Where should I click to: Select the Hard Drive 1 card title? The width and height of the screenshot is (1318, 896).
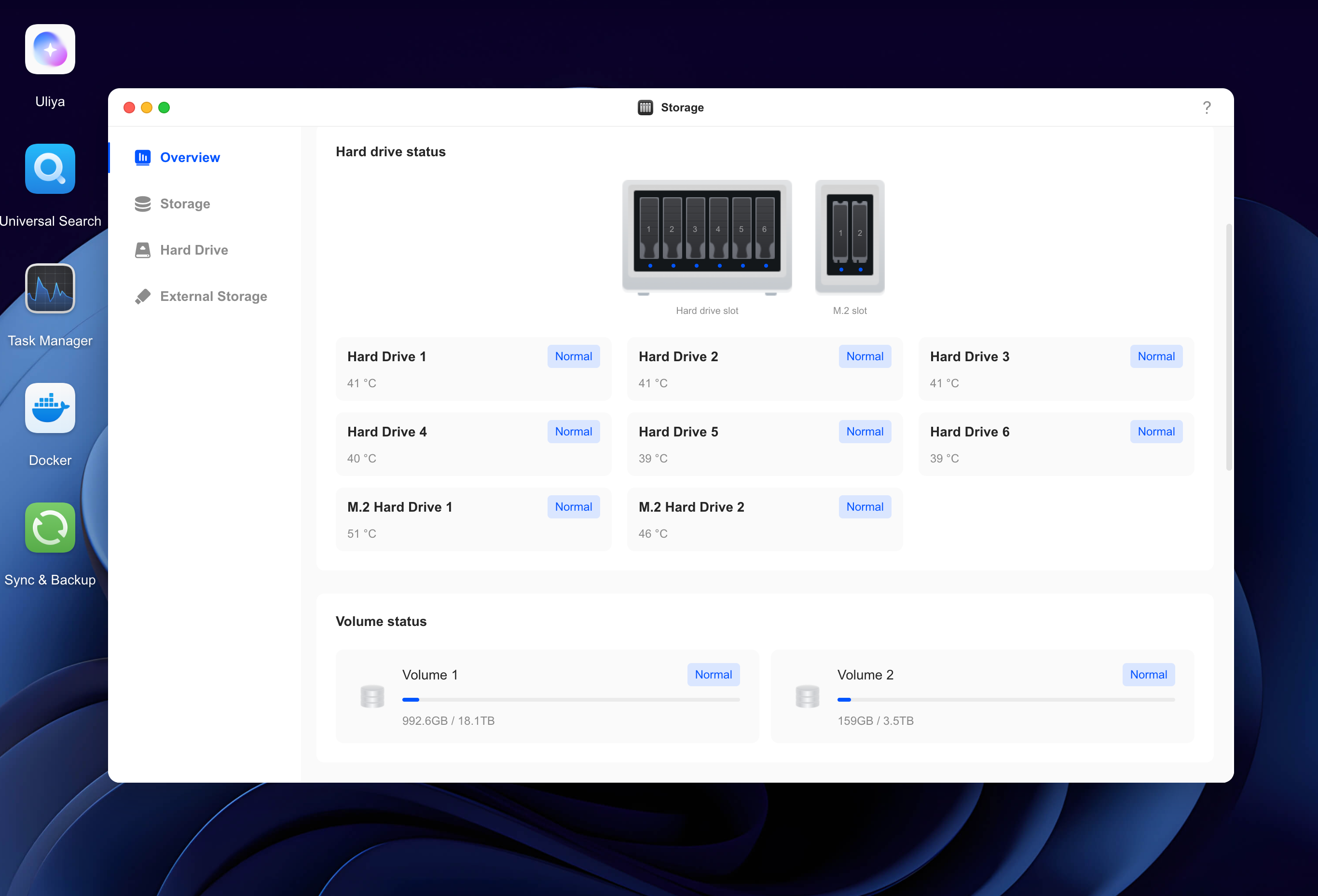pos(387,356)
